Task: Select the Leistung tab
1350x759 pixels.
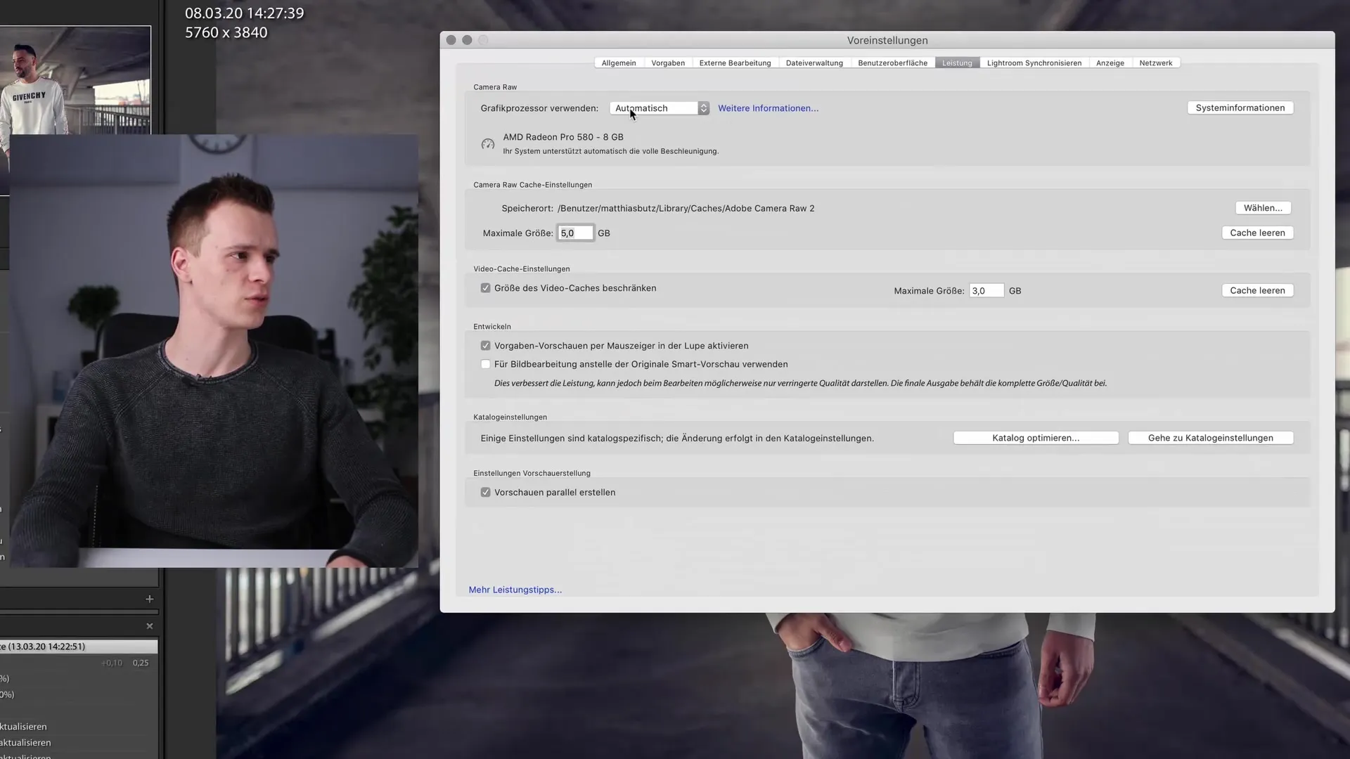Action: click(957, 63)
